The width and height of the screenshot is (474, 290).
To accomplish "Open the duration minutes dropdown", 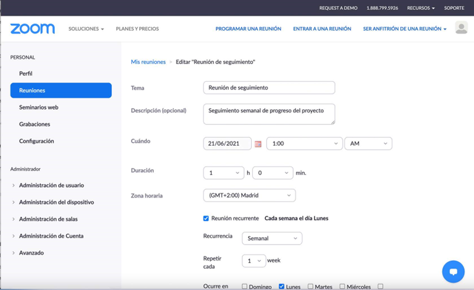I will 273,173.
